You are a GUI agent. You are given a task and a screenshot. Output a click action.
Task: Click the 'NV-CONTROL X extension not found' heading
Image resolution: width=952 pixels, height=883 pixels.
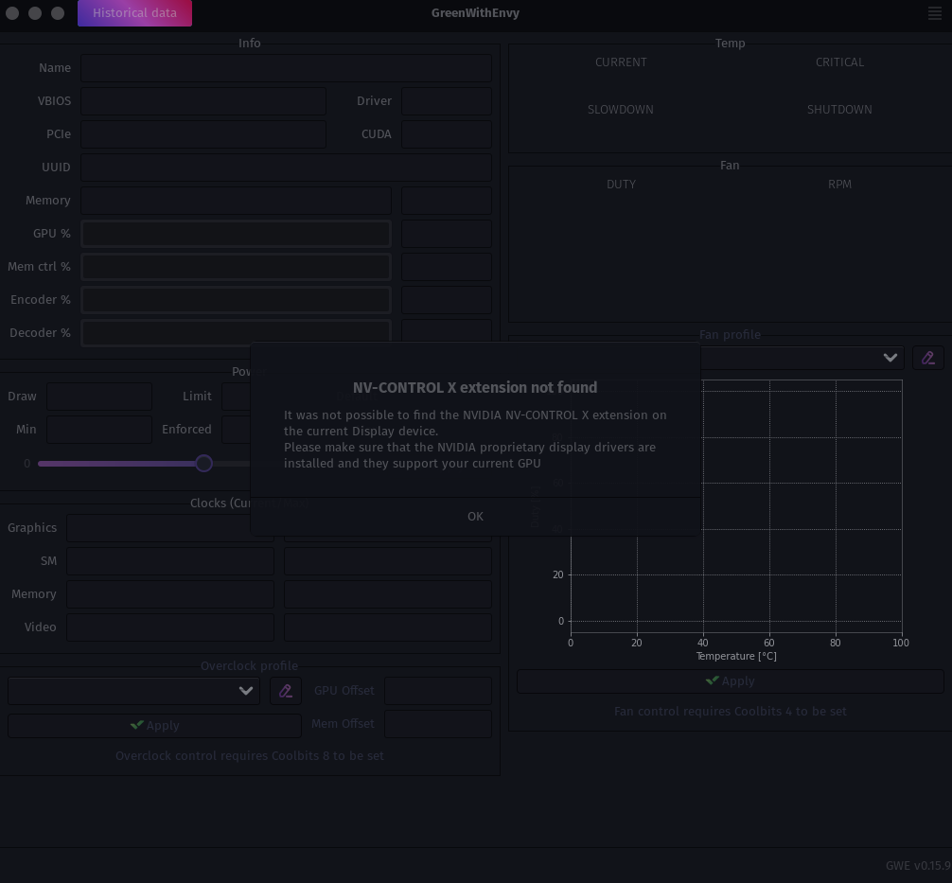tap(475, 387)
